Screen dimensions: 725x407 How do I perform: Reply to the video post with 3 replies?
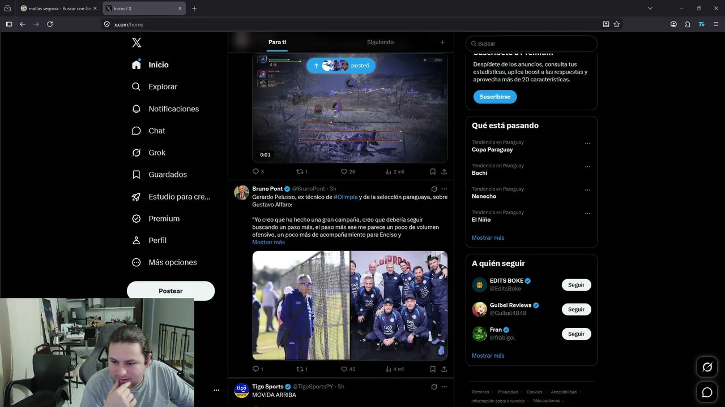258,171
